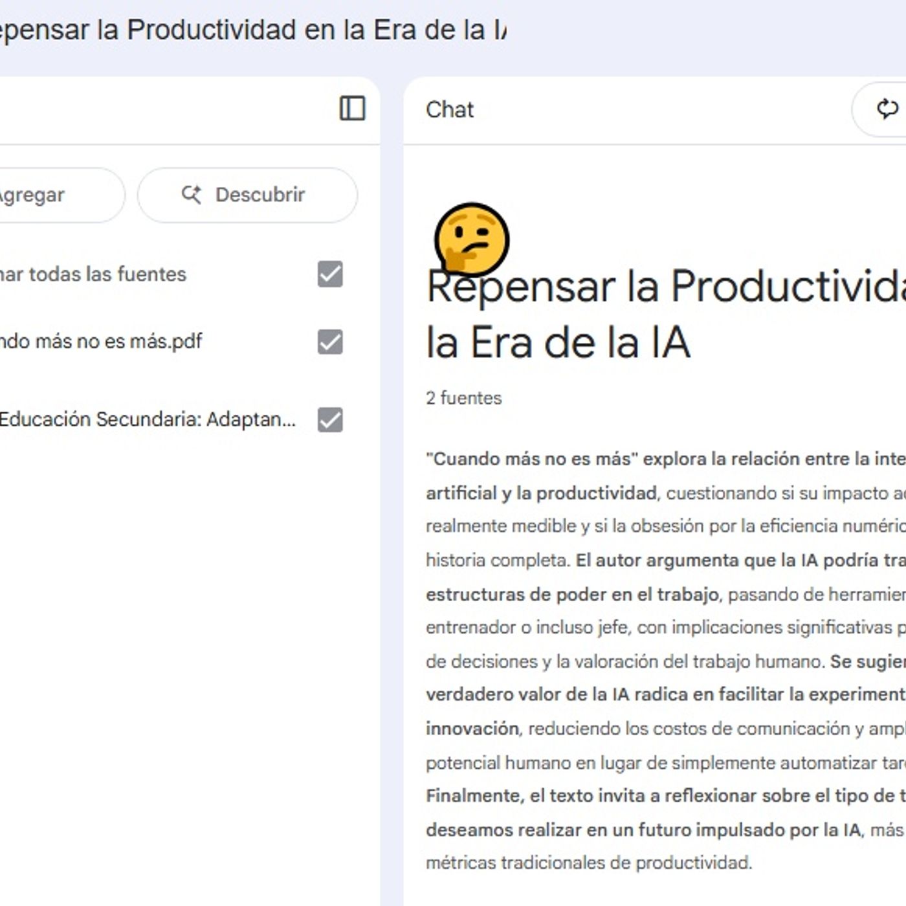The height and width of the screenshot is (906, 906).
Task: Click the '2 fuentes' label
Action: (x=463, y=397)
